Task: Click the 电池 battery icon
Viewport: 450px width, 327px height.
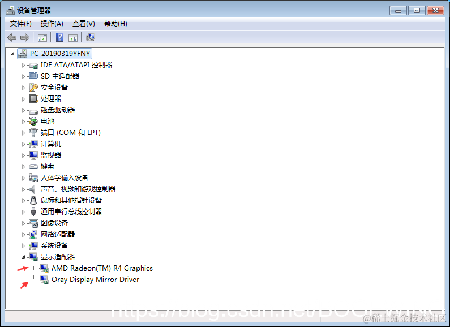Action: [33, 121]
